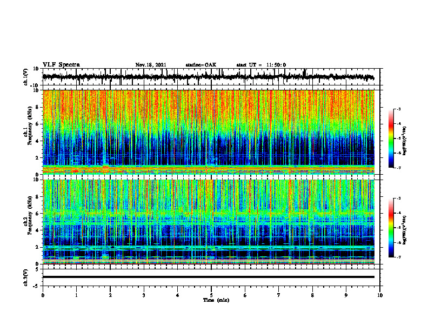This screenshot has height=331, width=428.
Task: Click the "Time (min)" x-axis label
Action: pos(216,300)
